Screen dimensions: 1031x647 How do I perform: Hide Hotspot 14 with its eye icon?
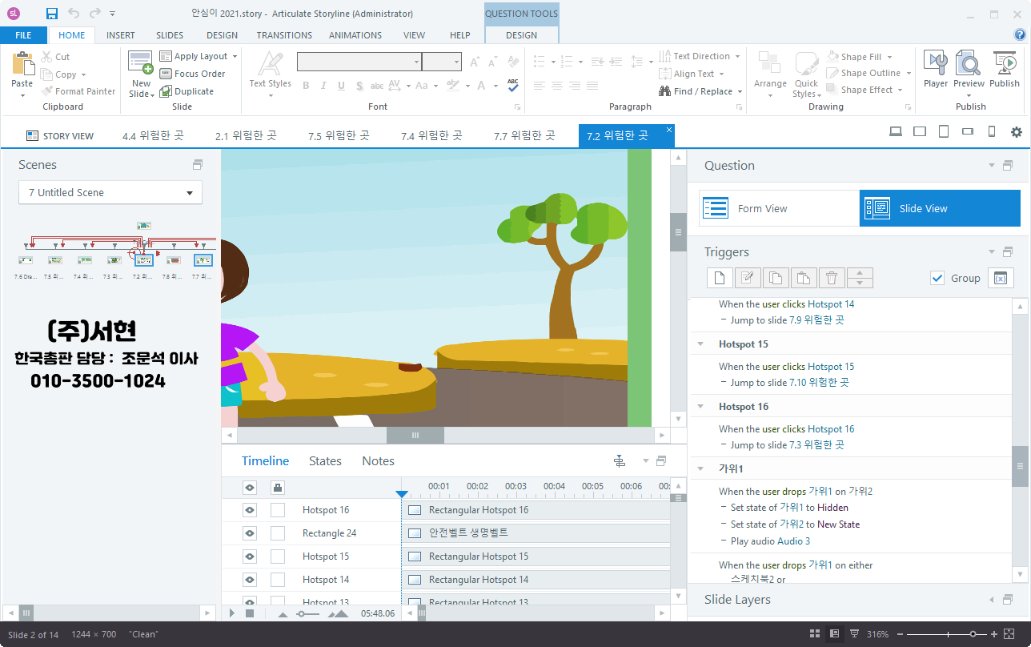tap(250, 580)
